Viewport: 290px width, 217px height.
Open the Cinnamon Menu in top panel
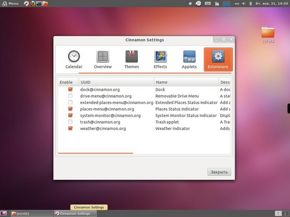coord(10,3)
